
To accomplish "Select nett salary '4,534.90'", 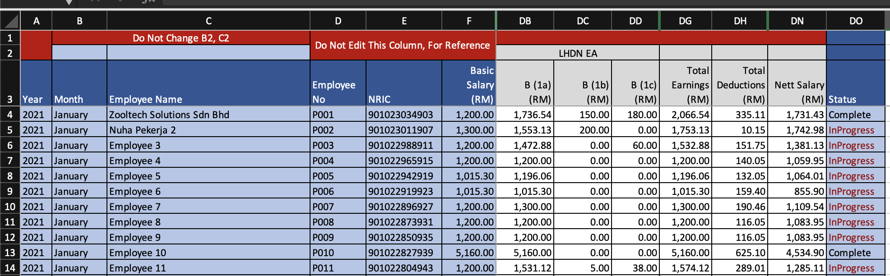I will tap(797, 253).
